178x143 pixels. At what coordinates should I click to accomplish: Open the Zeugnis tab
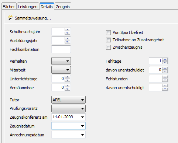click(63, 7)
